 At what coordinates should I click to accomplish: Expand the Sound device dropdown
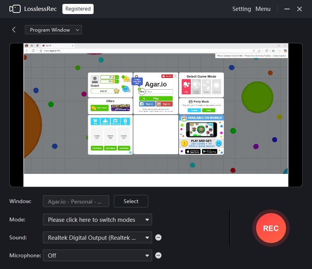97,237
